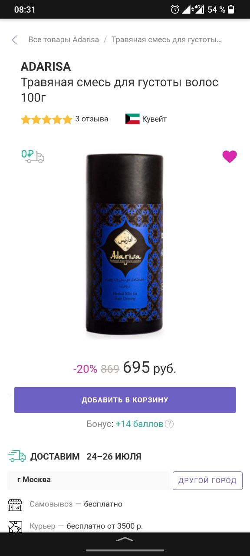Add the product with Добавить в корзину
Image resolution: width=250 pixels, height=556 pixels.
pos(125,400)
